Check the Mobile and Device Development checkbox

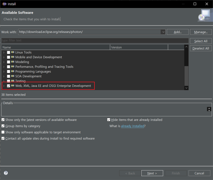pyautogui.click(x=9, y=57)
